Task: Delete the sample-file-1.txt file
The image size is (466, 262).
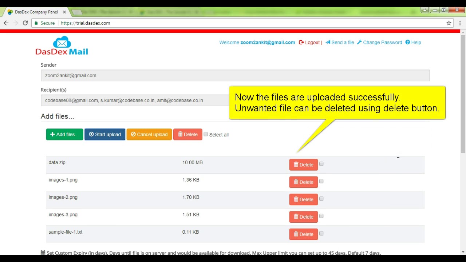Action: [303, 234]
